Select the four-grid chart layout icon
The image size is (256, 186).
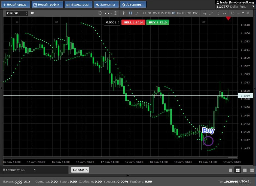click(x=238, y=170)
